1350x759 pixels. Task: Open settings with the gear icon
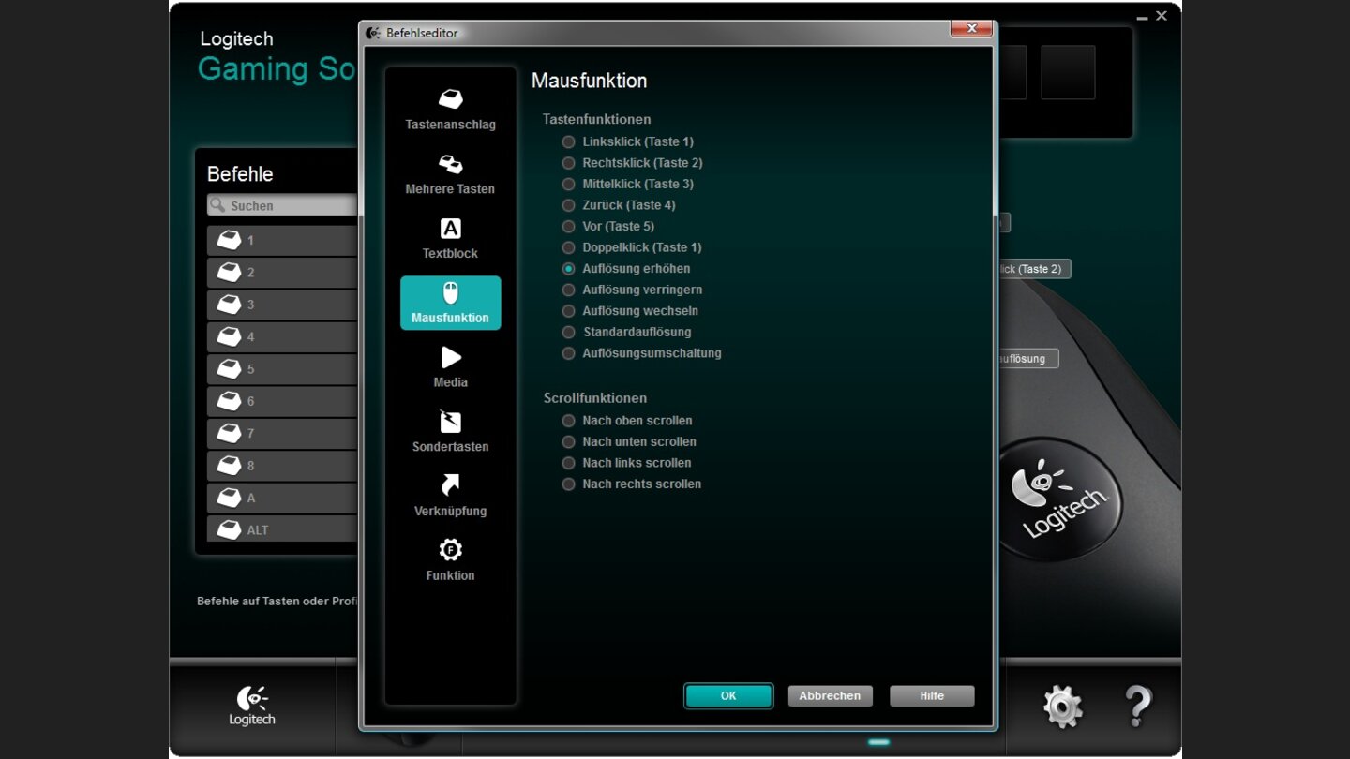click(1062, 707)
